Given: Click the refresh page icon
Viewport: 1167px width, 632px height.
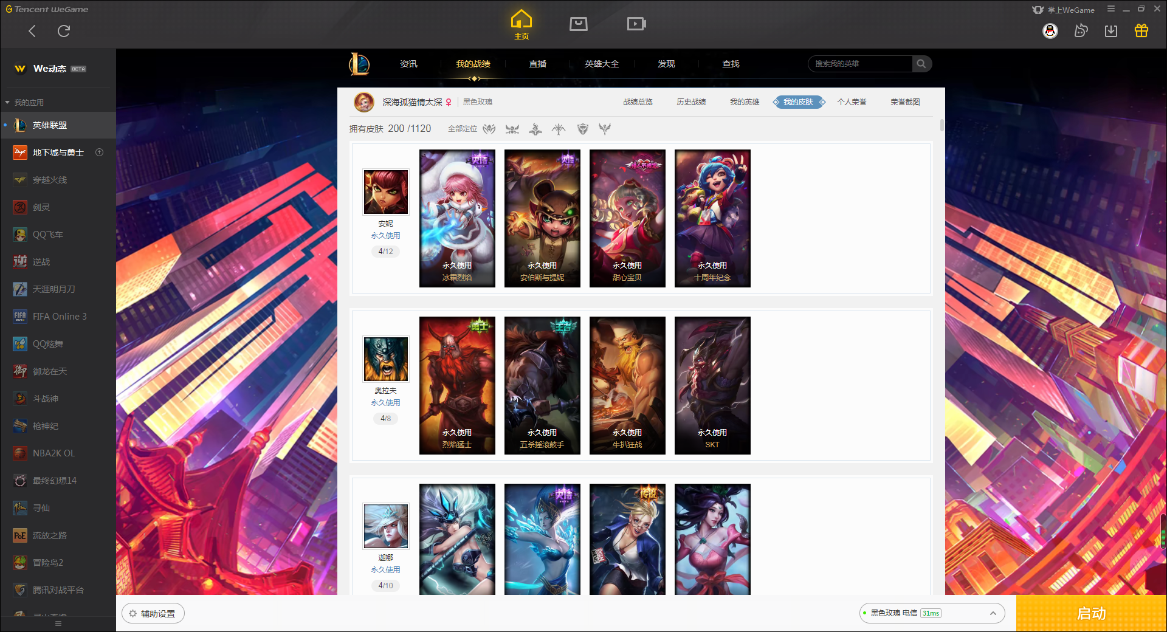Looking at the screenshot, I should (x=64, y=31).
